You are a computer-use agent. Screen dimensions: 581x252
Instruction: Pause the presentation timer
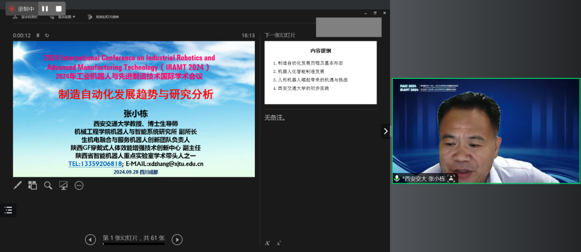[38, 36]
